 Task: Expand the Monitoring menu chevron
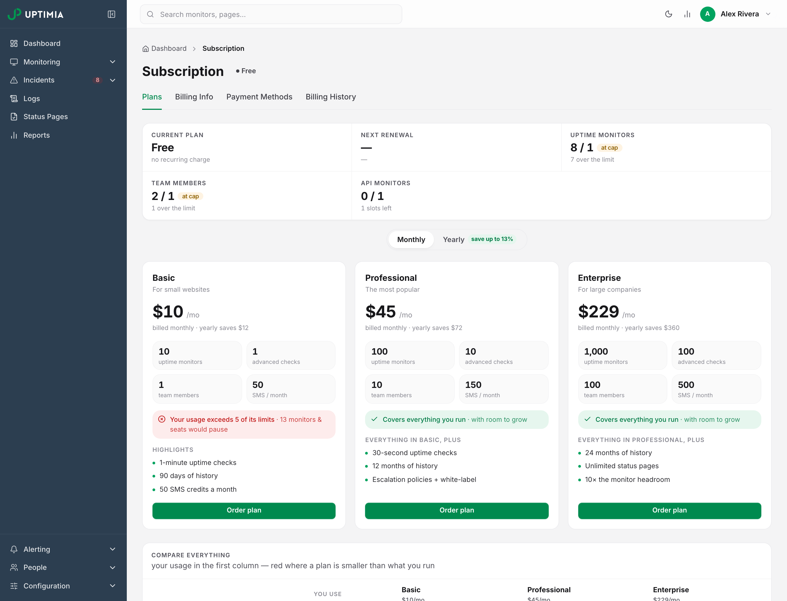pos(112,62)
